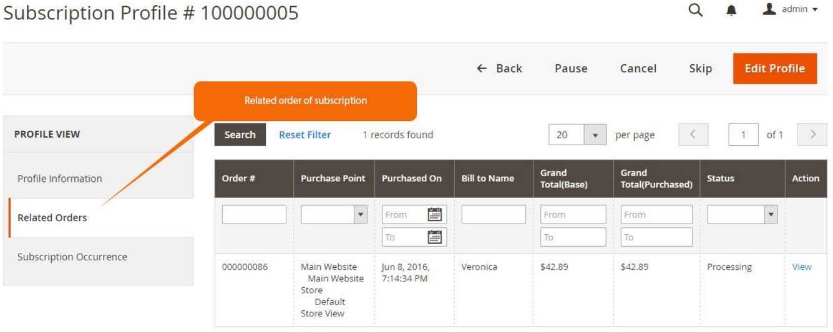Click the Order # filter field
Viewport: 833px width, 332px height.
click(x=254, y=214)
